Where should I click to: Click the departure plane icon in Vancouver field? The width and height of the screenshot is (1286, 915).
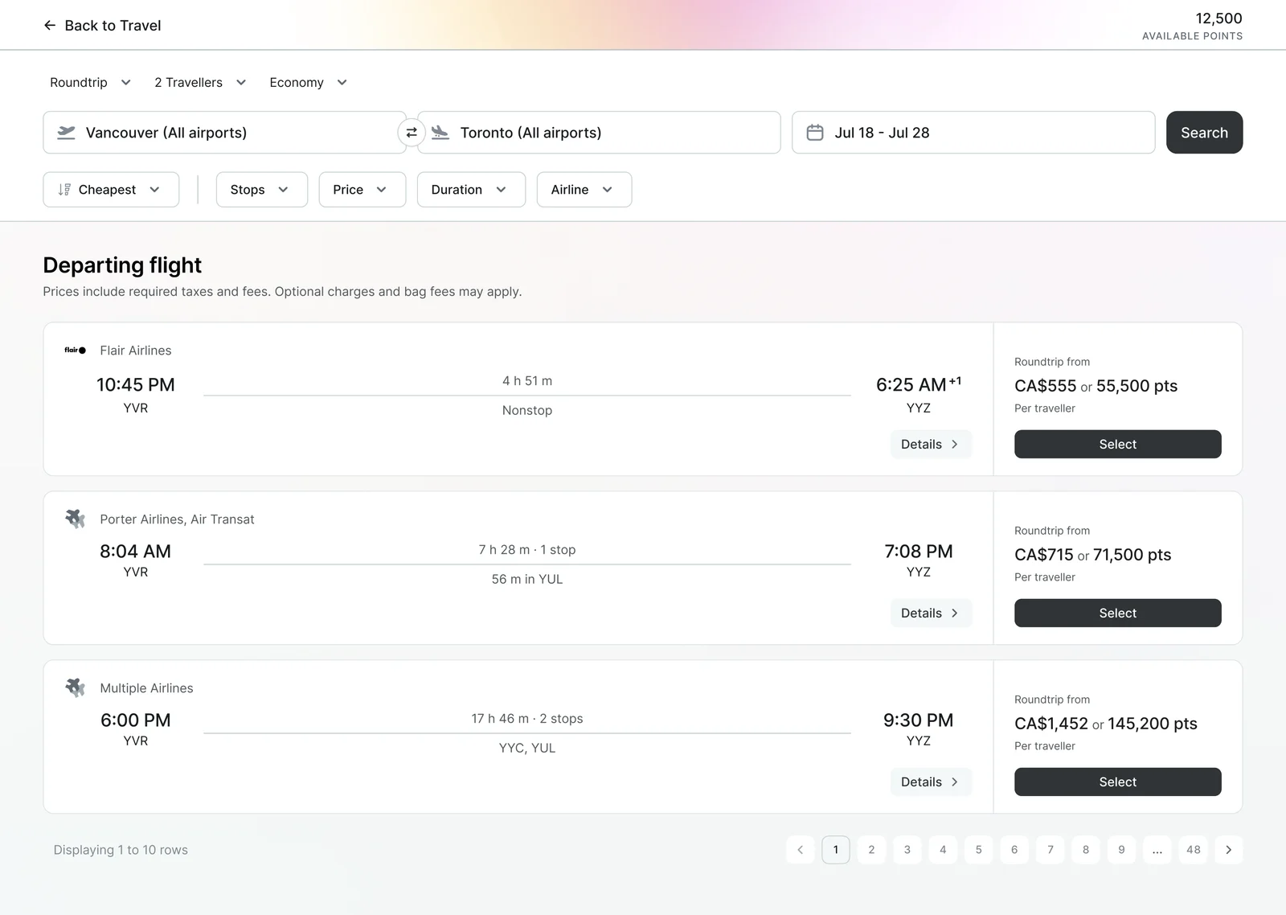tap(66, 133)
